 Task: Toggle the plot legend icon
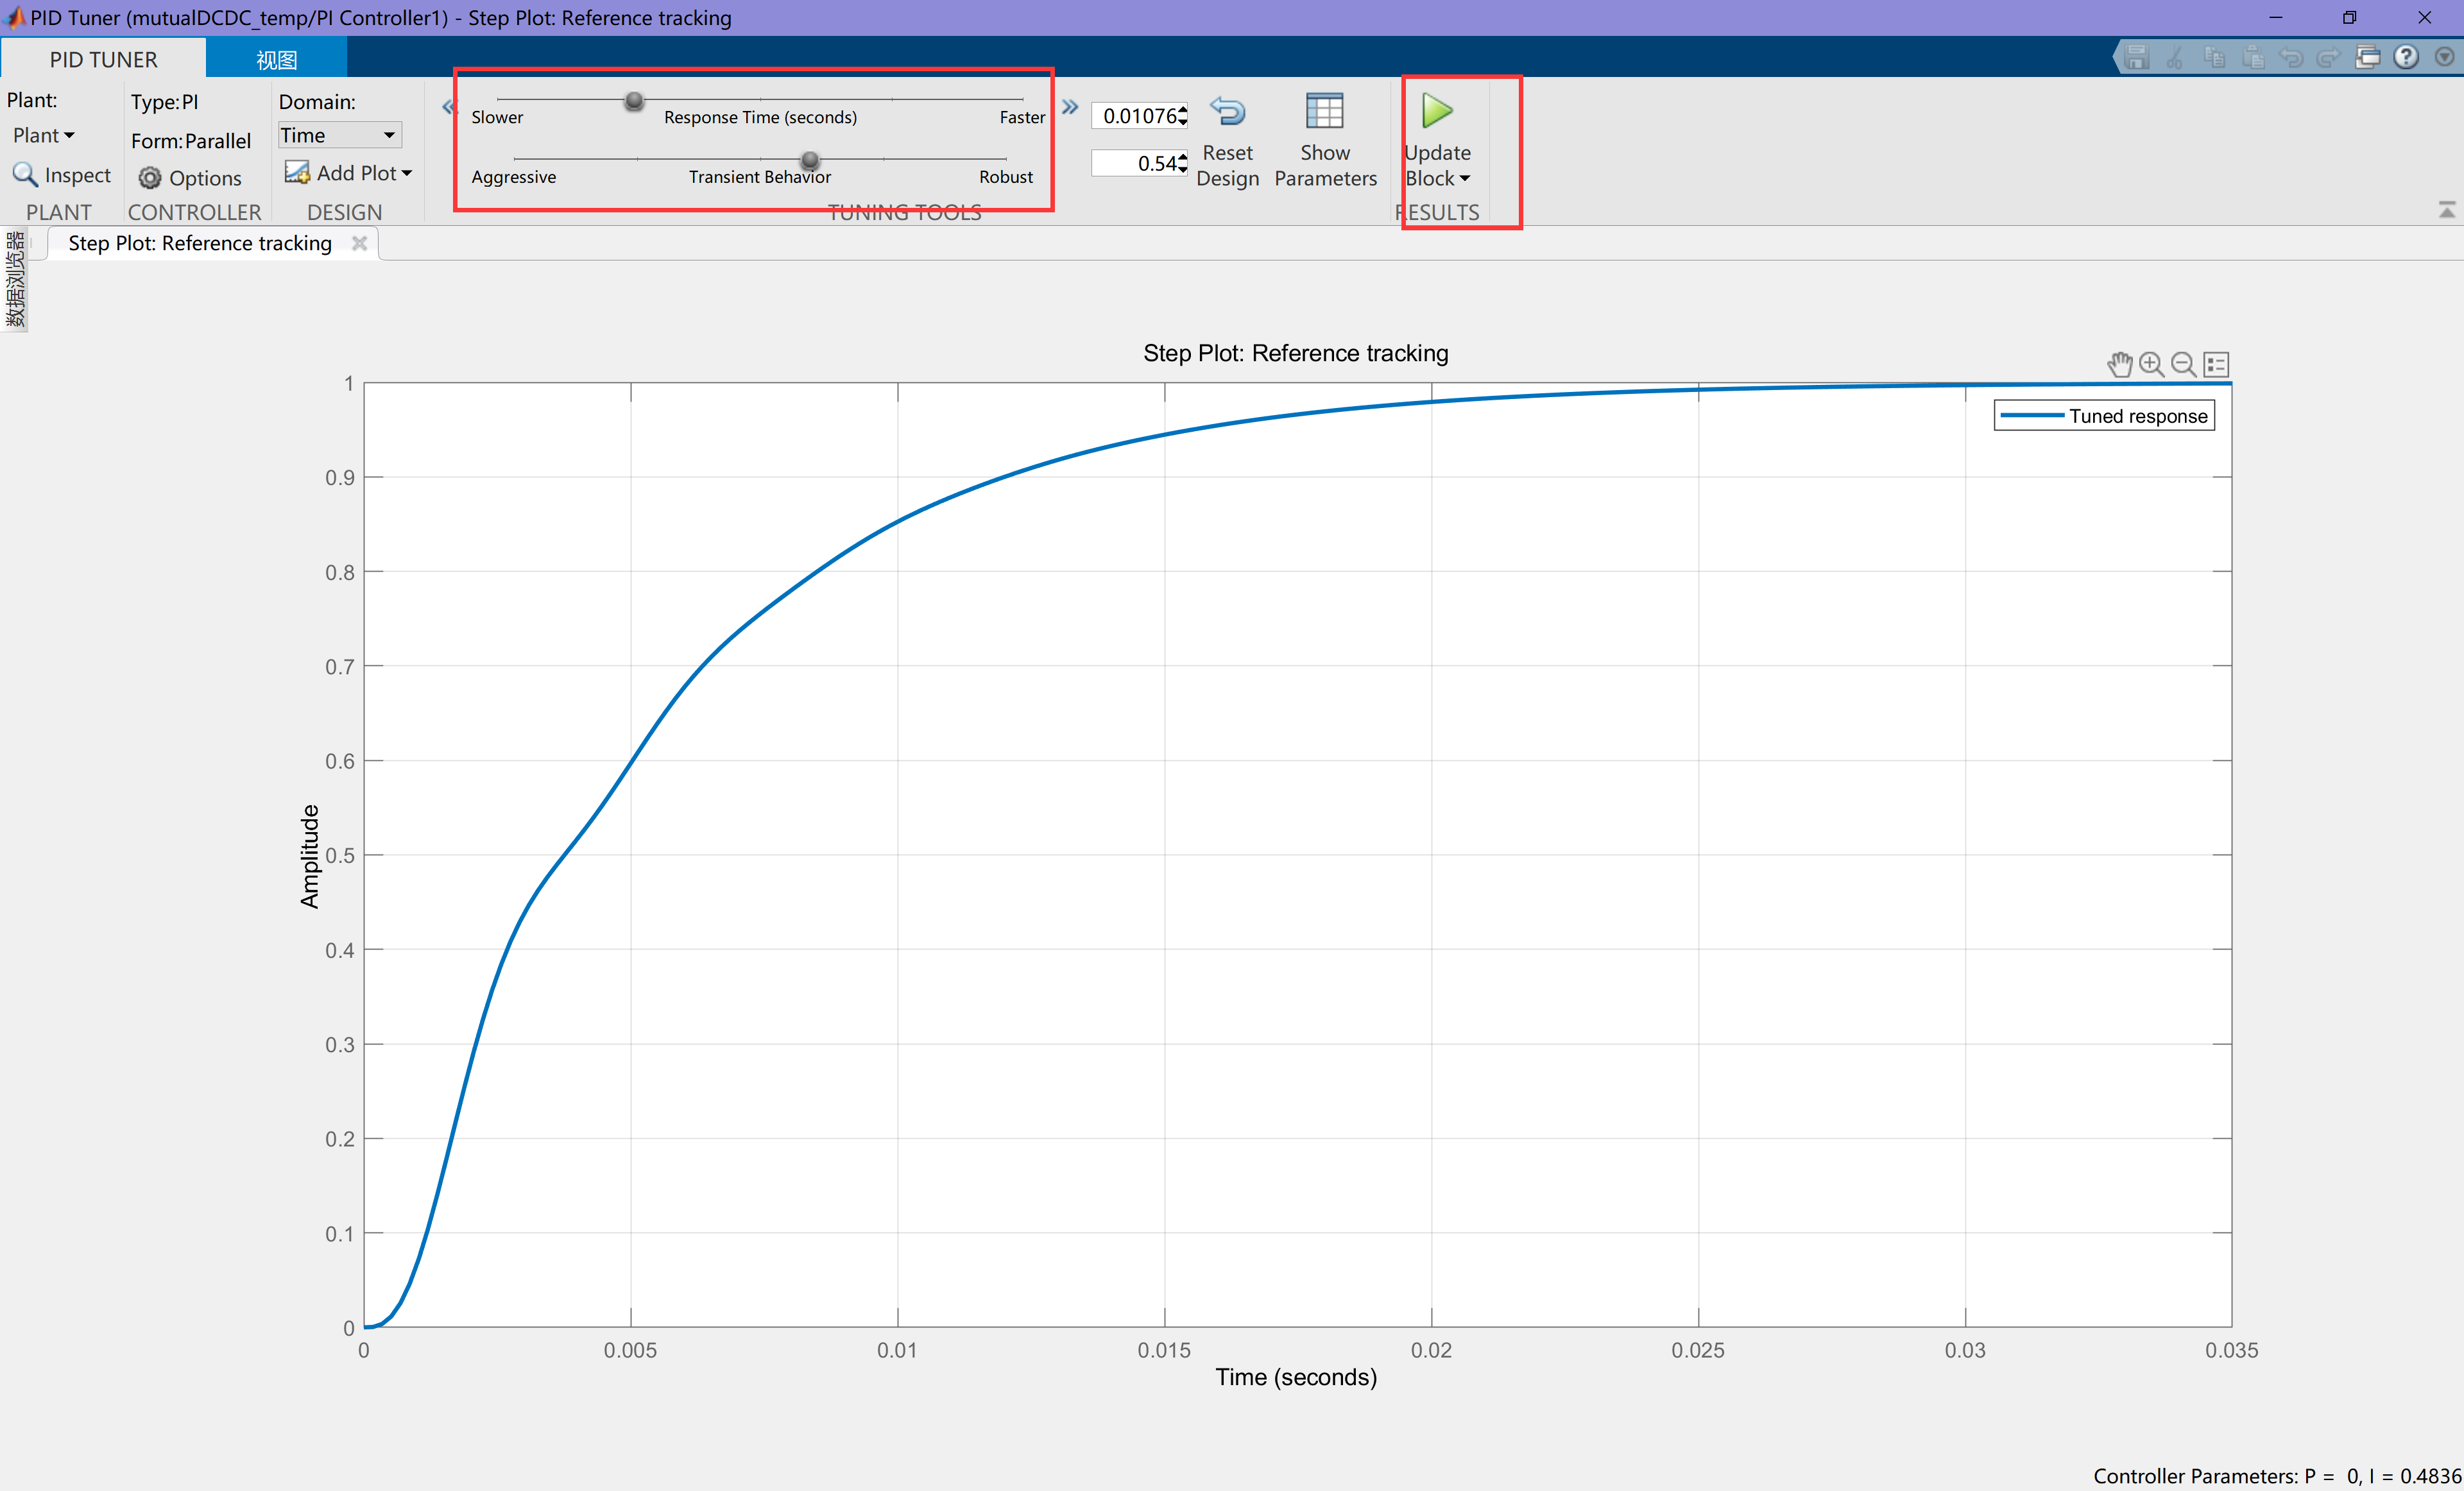2216,365
